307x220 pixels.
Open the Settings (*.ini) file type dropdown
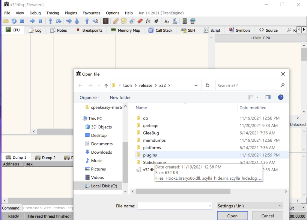point(250,206)
